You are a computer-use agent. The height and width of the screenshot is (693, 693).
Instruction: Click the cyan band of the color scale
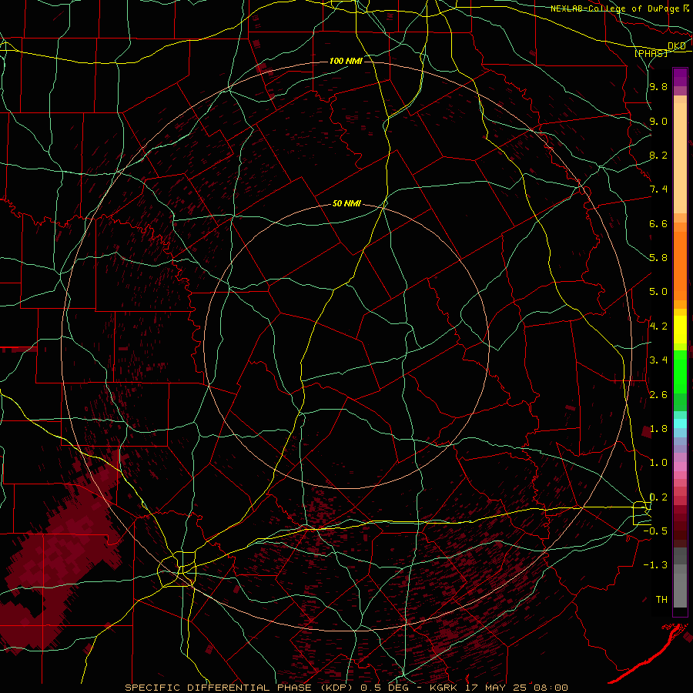680,423
